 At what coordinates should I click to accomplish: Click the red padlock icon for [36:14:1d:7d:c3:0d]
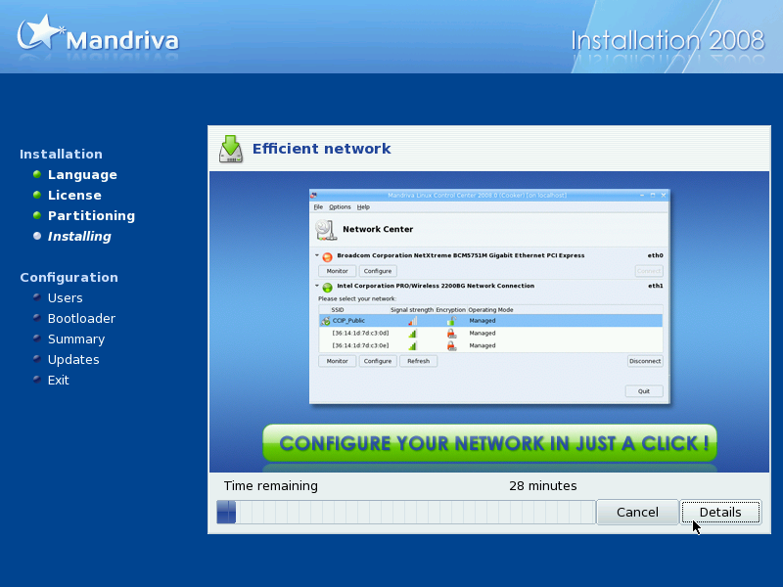(451, 333)
